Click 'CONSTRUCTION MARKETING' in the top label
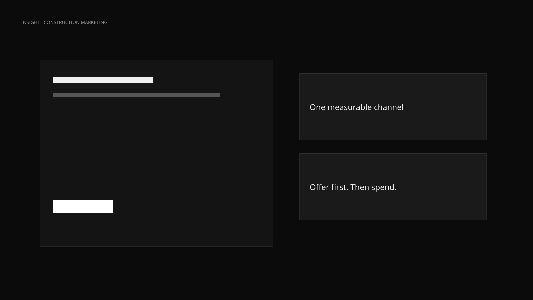This screenshot has width=533, height=300. pos(76,22)
